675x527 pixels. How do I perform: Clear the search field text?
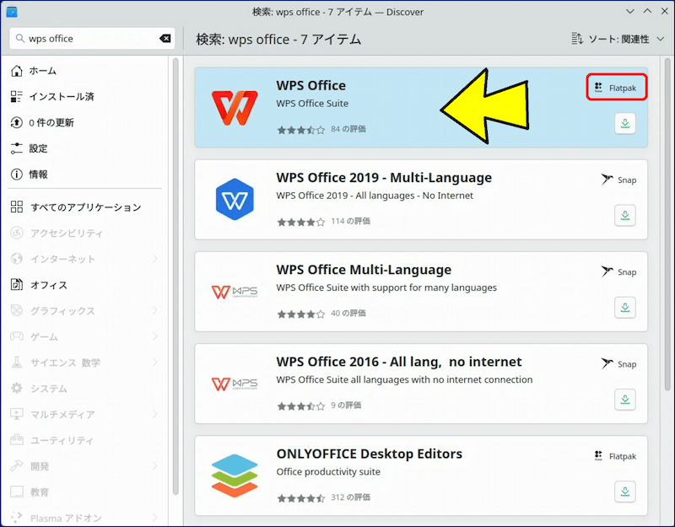[165, 39]
